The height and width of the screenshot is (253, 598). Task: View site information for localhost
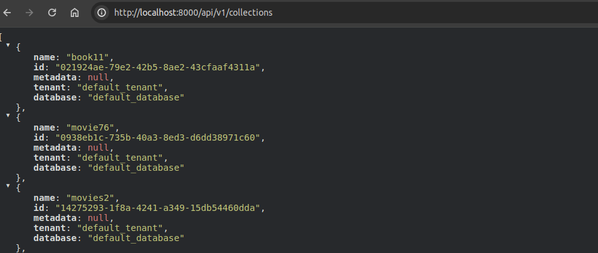[x=102, y=13]
